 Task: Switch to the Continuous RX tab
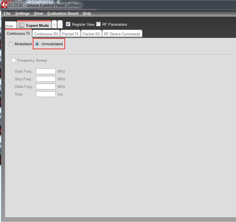(46, 34)
